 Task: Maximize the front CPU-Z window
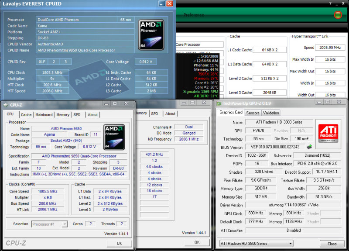point(115,103)
